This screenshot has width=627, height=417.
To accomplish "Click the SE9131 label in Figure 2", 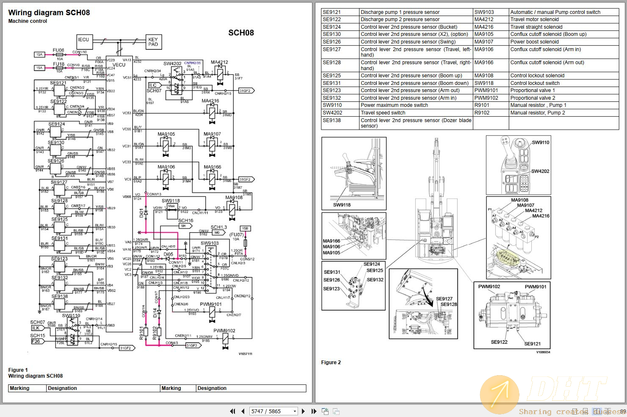I will click(x=332, y=273).
